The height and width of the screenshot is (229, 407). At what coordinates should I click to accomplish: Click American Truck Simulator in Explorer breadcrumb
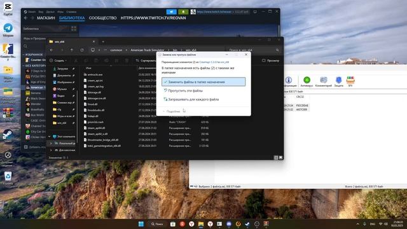click(147, 50)
